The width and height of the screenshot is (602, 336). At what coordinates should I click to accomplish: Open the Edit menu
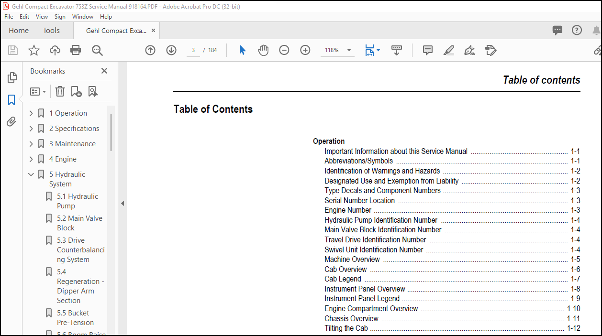[24, 16]
